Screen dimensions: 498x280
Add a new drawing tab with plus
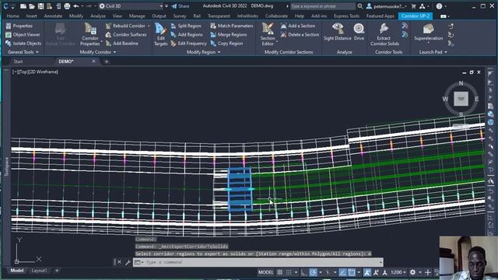click(107, 61)
